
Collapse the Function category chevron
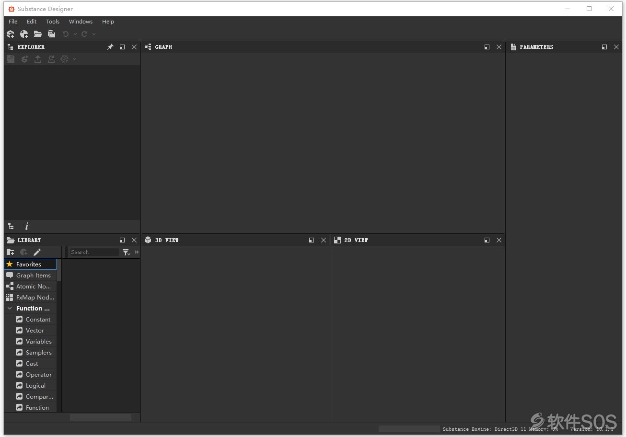tap(10, 309)
